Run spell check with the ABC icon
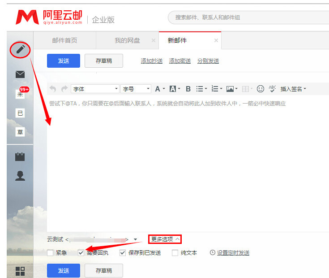Viewport: 329px width, 278px height. [x=272, y=89]
